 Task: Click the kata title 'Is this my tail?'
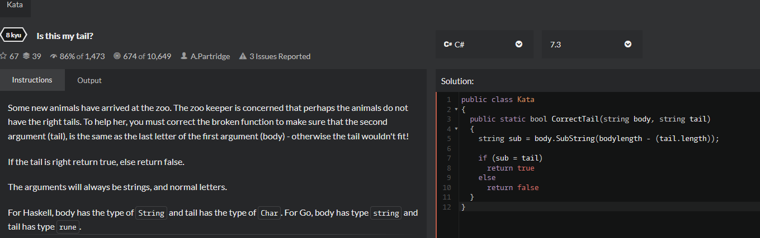coord(65,36)
